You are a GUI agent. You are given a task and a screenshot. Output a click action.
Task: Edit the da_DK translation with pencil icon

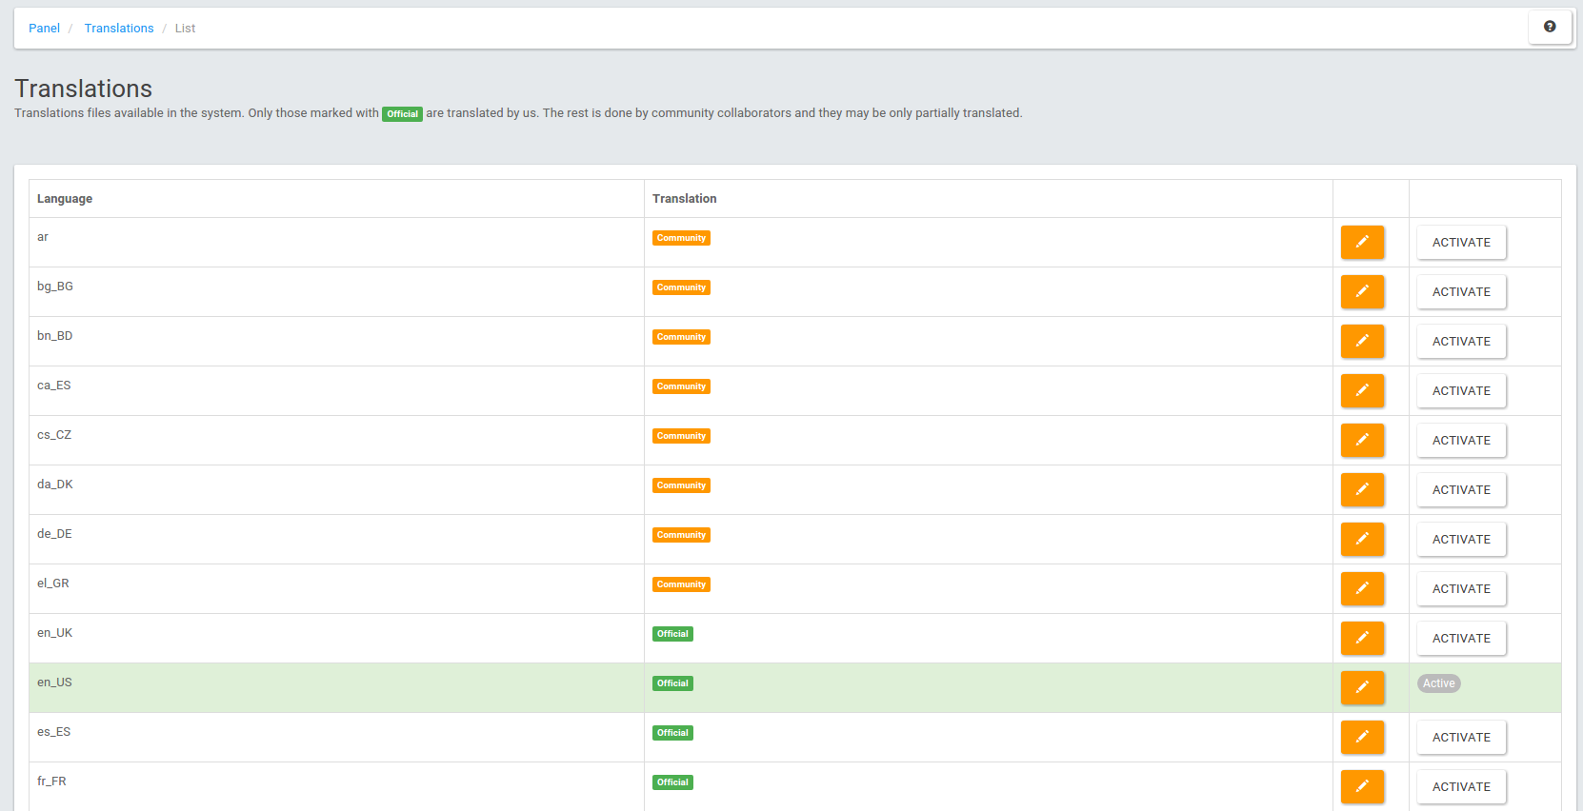pyautogui.click(x=1362, y=489)
